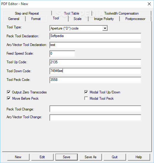Go to the General tab
The height and width of the screenshot is (163, 154).
(x=14, y=19)
